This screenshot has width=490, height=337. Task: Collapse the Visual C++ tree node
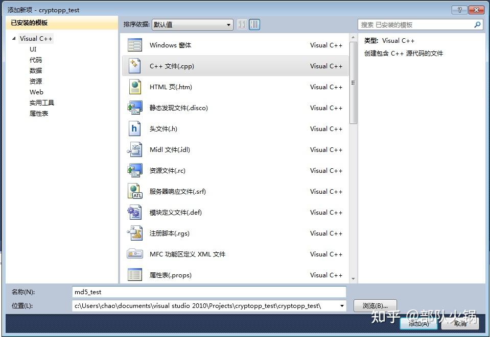(14, 38)
